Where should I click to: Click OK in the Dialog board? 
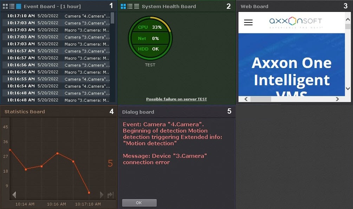coord(139,203)
